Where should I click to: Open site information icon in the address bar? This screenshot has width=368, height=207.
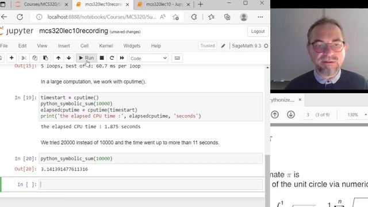(x=39, y=17)
